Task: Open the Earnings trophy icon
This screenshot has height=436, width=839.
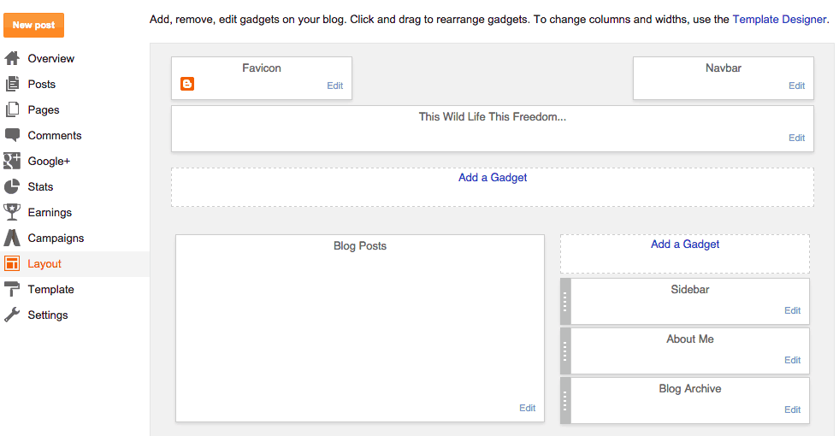Action: pos(12,212)
